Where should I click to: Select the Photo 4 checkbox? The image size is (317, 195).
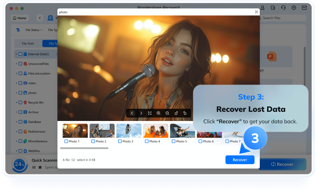147,141
